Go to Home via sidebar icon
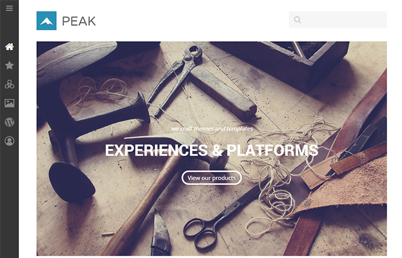The height and width of the screenshot is (258, 402). click(10, 46)
